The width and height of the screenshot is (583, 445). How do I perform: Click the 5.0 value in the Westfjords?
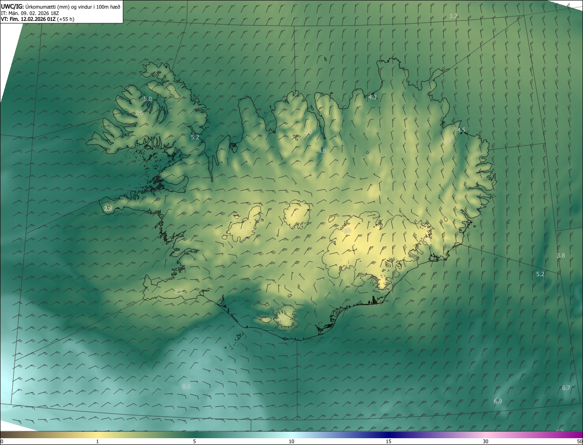tap(148, 99)
